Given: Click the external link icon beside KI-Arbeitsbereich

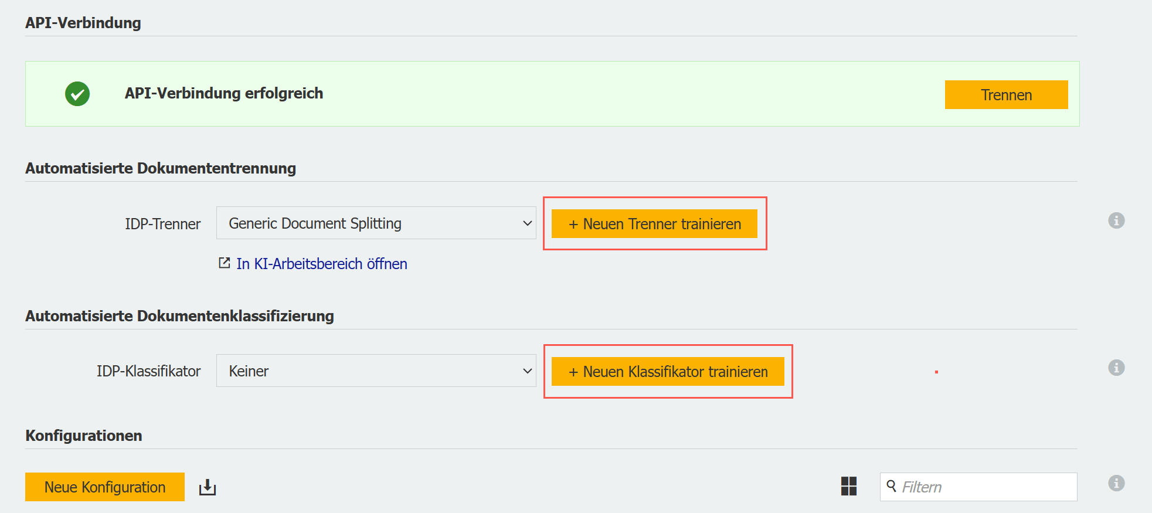Looking at the screenshot, I should (x=225, y=263).
